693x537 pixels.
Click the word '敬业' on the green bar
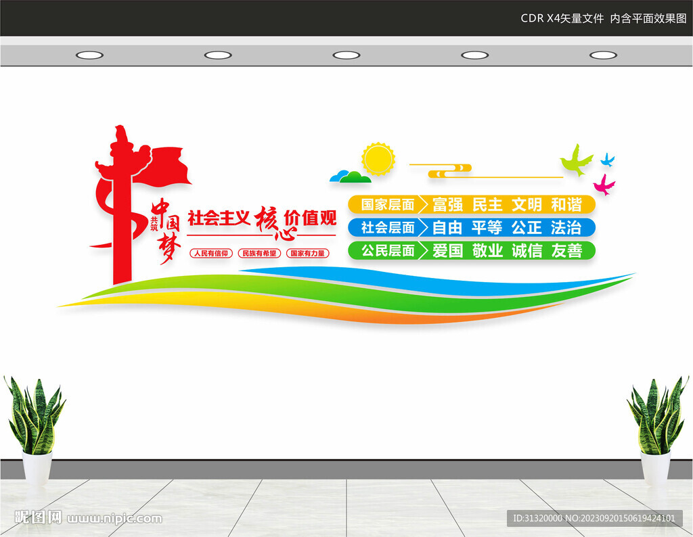(x=487, y=250)
